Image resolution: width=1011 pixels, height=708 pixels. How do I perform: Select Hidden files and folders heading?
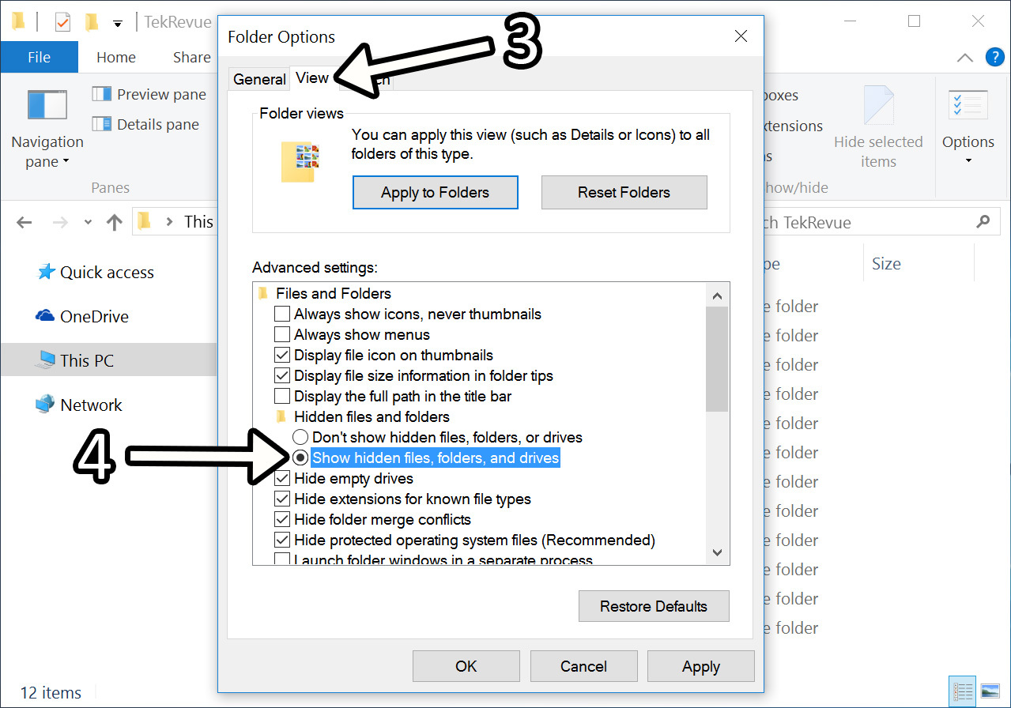point(372,416)
